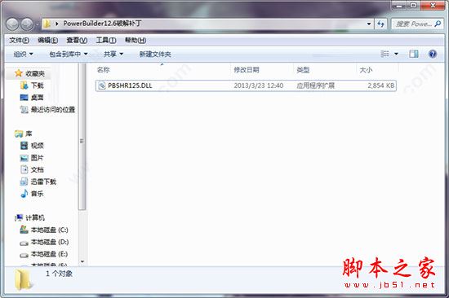This screenshot has height=298, width=449.
Task: Click the Libraries icon in sidebar
Action: point(19,134)
